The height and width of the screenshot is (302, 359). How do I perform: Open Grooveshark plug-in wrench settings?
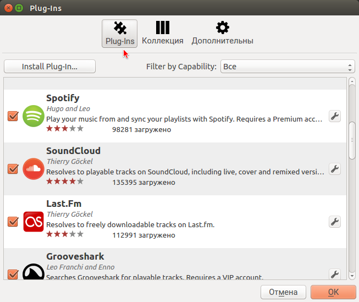pos(335,274)
